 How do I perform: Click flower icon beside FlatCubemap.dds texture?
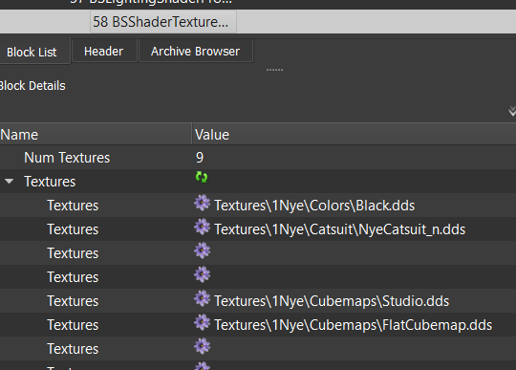(x=202, y=322)
